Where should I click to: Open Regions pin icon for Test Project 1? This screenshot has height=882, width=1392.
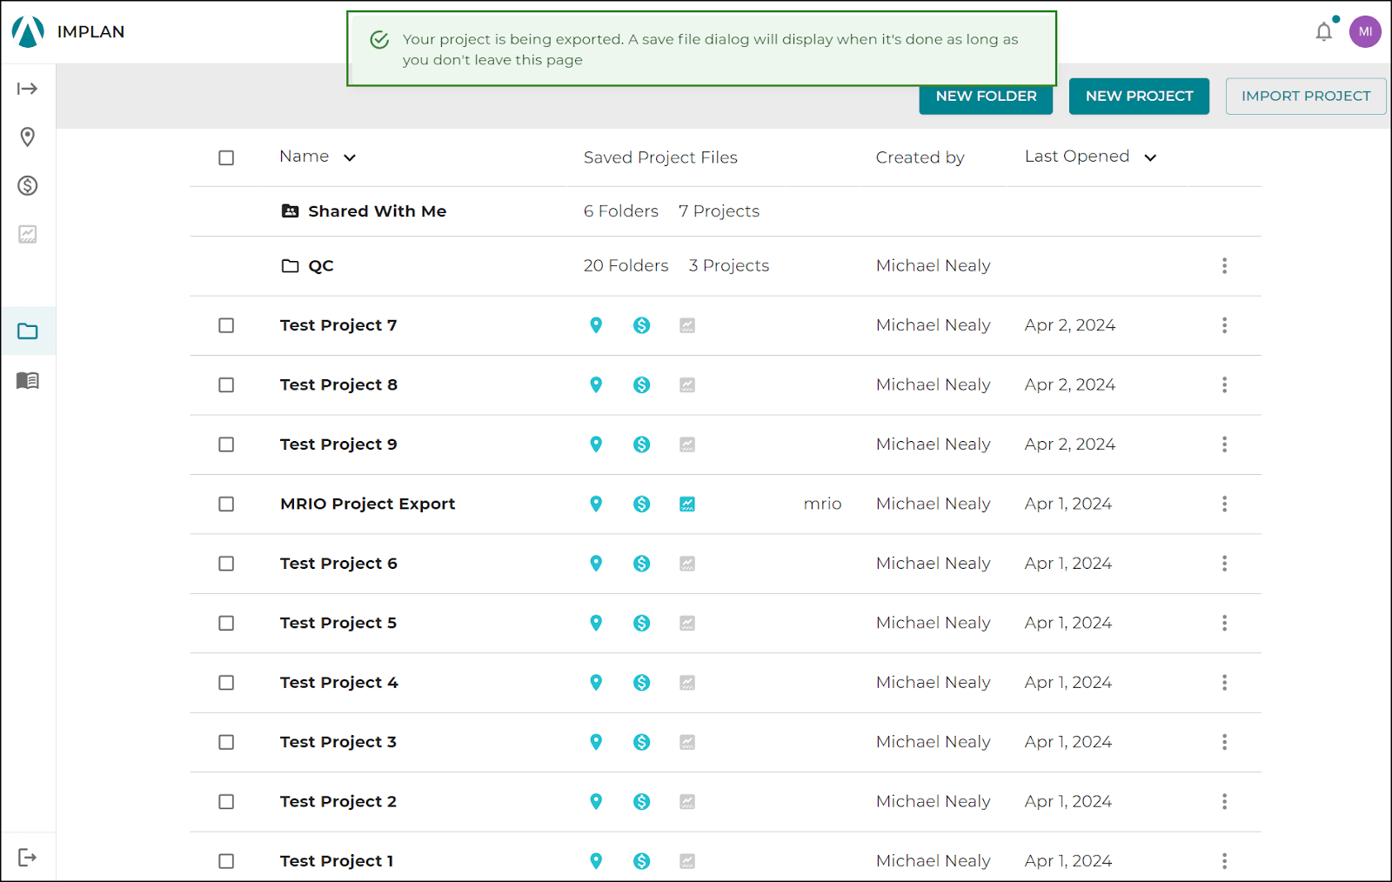click(596, 861)
